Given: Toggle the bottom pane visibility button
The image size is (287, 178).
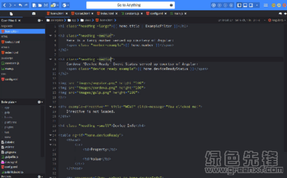Looking at the screenshot, I should point(245,5).
